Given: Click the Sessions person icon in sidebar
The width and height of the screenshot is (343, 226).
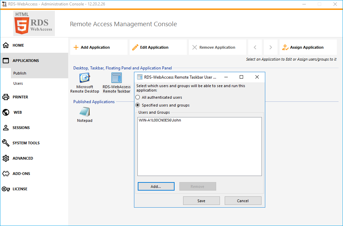Looking at the screenshot, I should click(6, 128).
